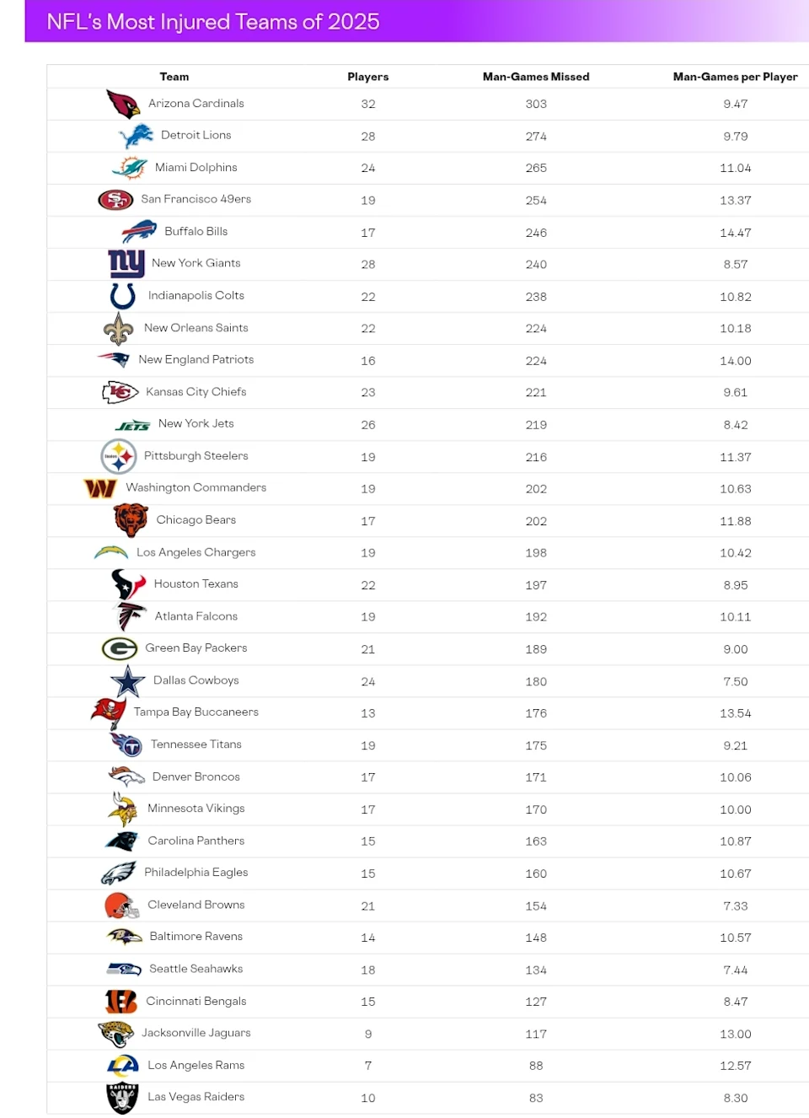This screenshot has height=1118, width=809.
Task: Click the Kansas City Chiefs team name
Action: (196, 392)
